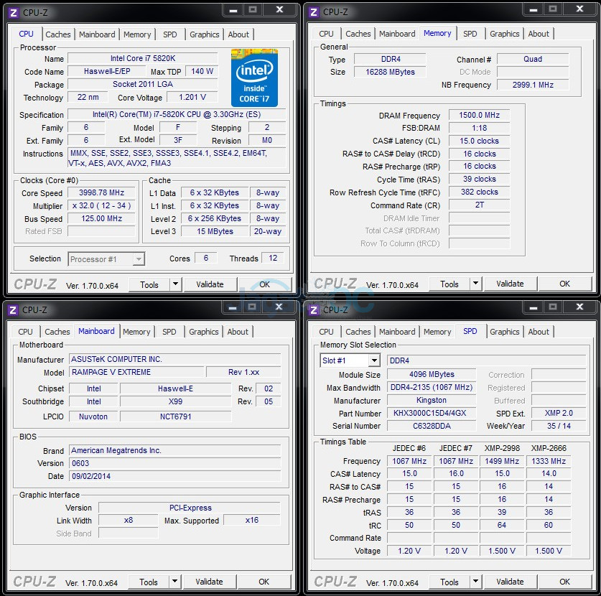Click the CPU-Z title icon in the Memory window
Screen dimensions: 601x596
point(314,12)
